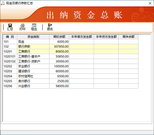Click the 本年借方发生额 column header
The width and height of the screenshot is (154, 135).
[81, 37]
